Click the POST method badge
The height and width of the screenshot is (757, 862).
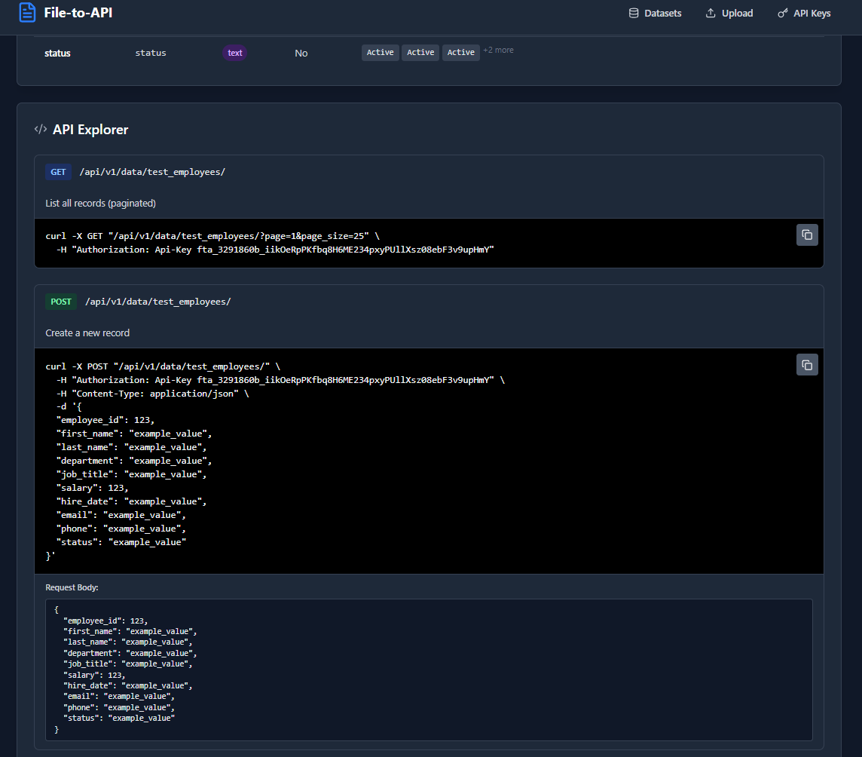(60, 302)
